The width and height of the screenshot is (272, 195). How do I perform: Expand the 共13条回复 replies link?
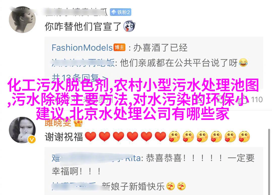click(79, 78)
